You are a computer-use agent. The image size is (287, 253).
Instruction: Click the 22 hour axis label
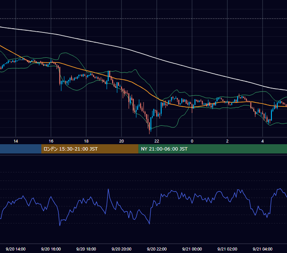[x=157, y=141]
